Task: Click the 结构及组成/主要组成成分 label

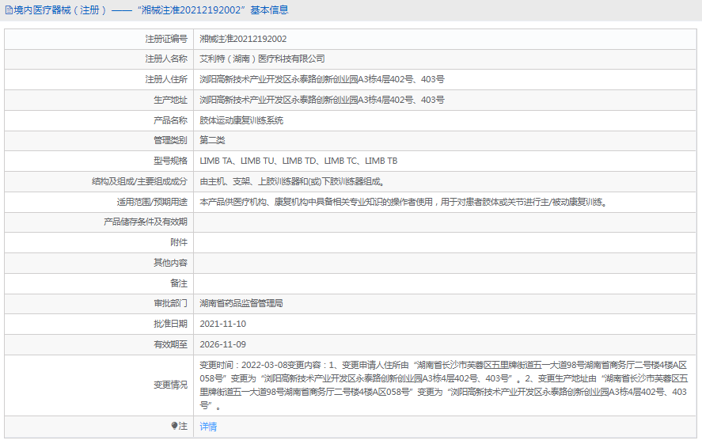Action: pyautogui.click(x=139, y=181)
